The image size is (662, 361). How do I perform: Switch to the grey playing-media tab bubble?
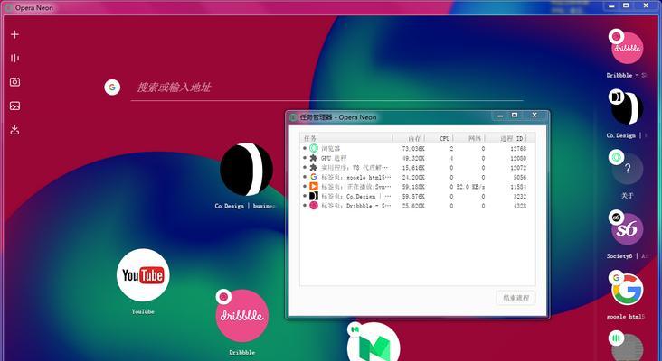(x=627, y=347)
